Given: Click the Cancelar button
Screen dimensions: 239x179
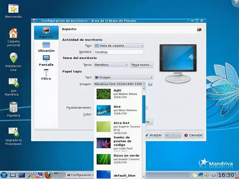Looking at the screenshot, I should click(x=193, y=135).
